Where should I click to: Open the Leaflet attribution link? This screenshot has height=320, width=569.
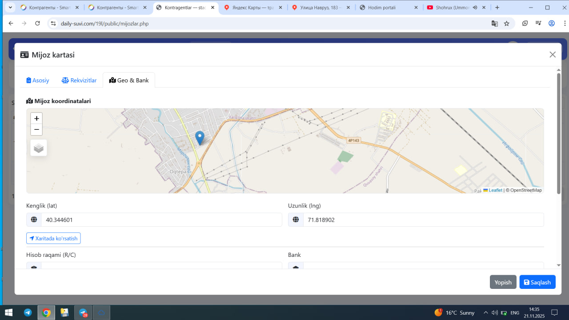(493, 190)
